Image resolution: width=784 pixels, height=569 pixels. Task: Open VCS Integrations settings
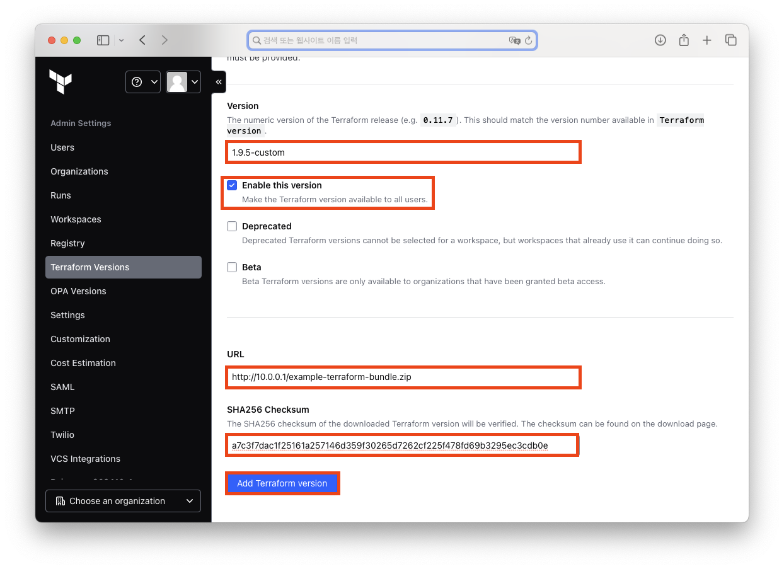[85, 459]
